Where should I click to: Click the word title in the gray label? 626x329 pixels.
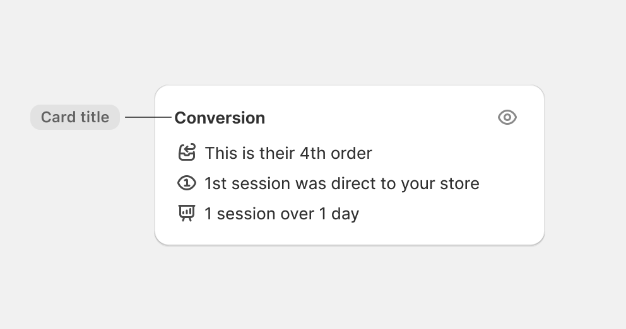95,117
